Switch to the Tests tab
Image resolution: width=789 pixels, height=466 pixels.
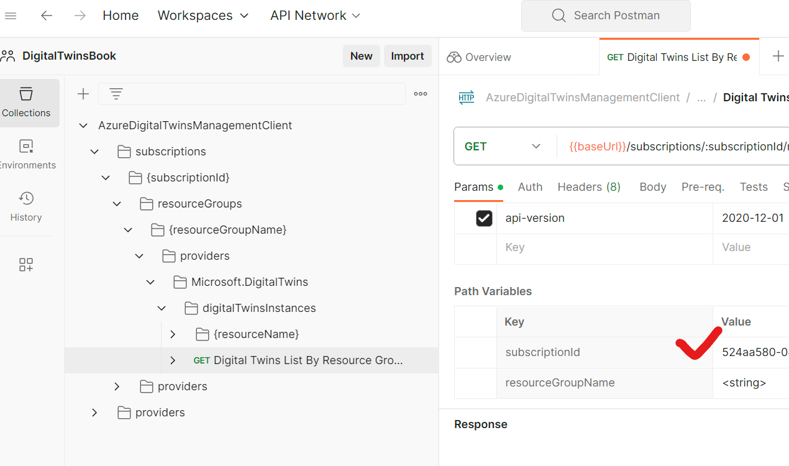(754, 187)
